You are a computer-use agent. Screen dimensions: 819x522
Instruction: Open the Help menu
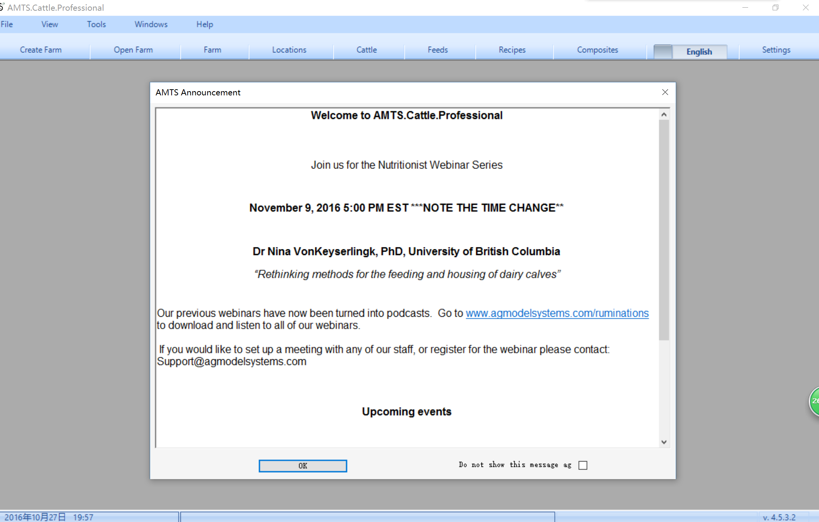pos(205,24)
